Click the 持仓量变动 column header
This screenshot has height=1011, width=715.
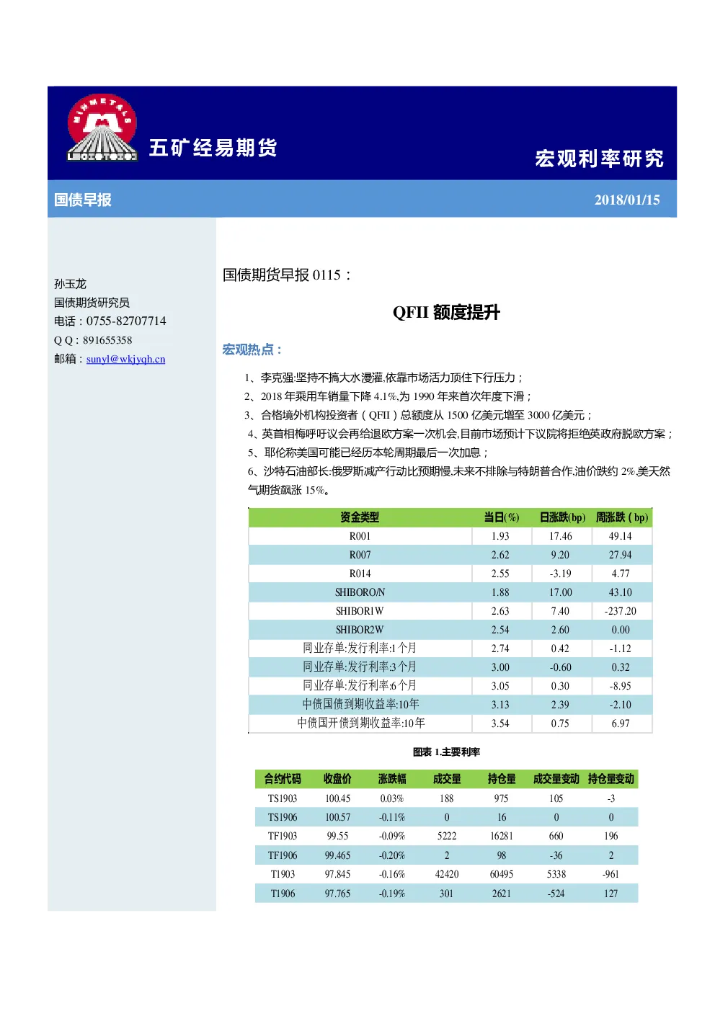pyautogui.click(x=611, y=779)
